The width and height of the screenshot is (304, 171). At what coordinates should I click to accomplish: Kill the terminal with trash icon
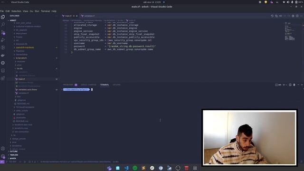[294, 85]
